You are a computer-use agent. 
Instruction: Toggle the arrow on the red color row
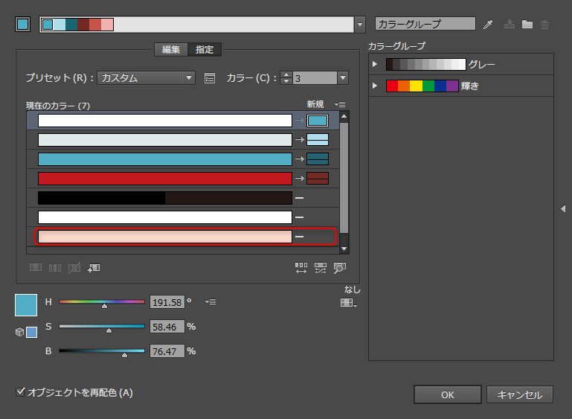coord(299,178)
